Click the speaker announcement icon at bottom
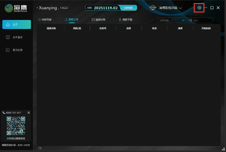 pyautogui.click(x=39, y=148)
